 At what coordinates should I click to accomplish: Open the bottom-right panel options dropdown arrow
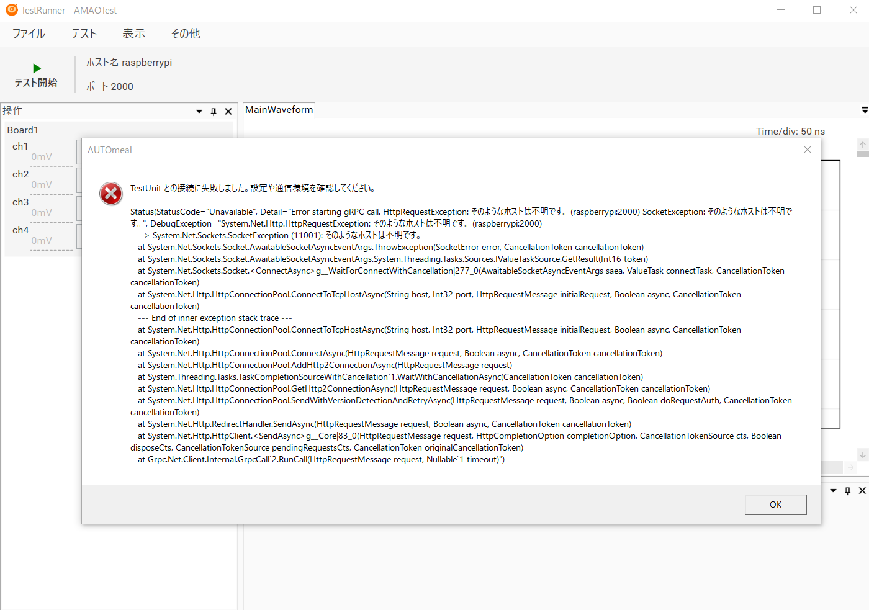pyautogui.click(x=833, y=491)
